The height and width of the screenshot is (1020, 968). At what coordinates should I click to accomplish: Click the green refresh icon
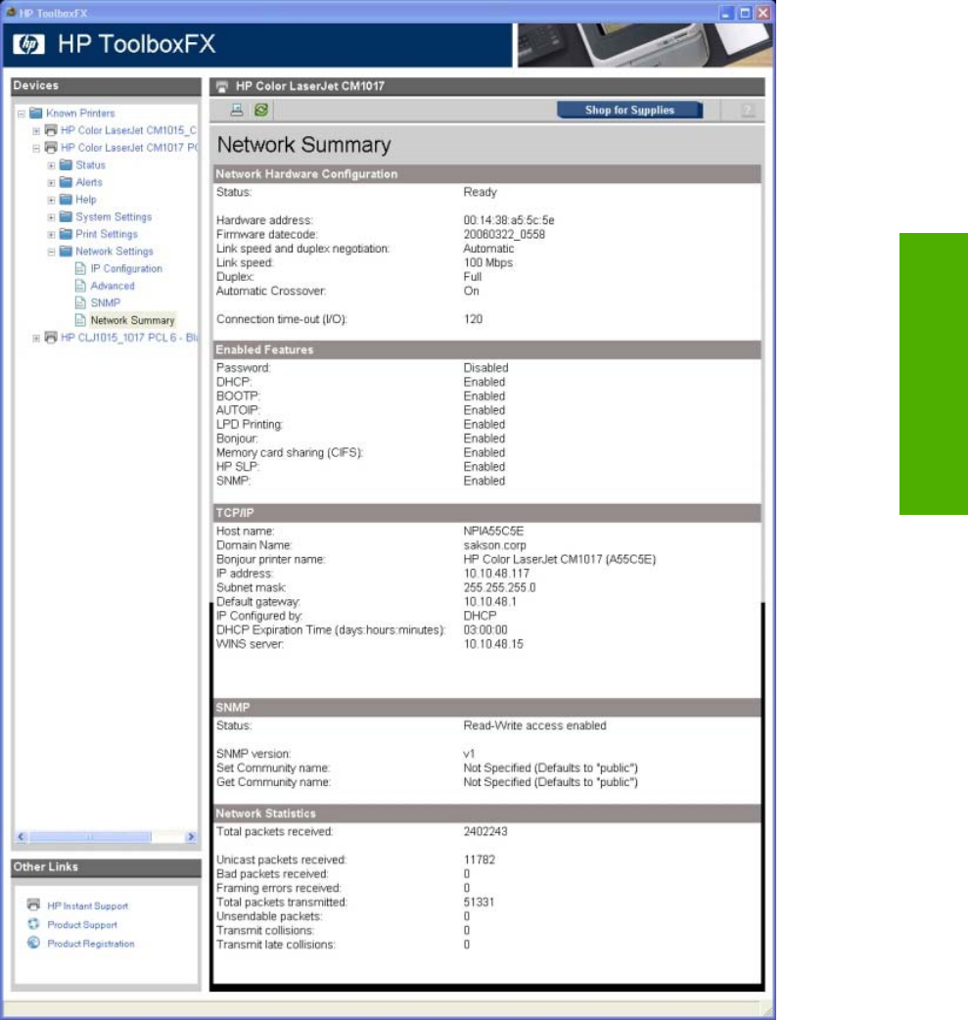tap(261, 110)
